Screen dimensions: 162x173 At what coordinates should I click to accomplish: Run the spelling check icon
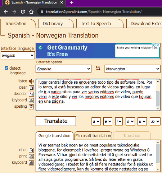31,107
